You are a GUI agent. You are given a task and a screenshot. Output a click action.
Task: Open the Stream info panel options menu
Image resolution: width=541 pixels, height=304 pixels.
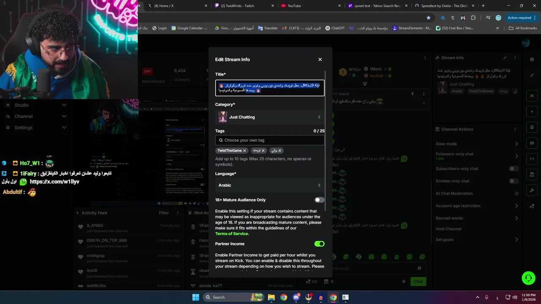pyautogui.click(x=515, y=58)
